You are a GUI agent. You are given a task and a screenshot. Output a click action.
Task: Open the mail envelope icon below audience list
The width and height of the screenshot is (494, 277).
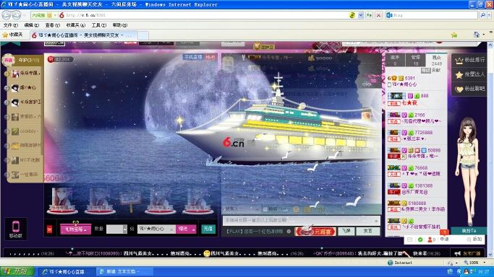click(x=409, y=239)
